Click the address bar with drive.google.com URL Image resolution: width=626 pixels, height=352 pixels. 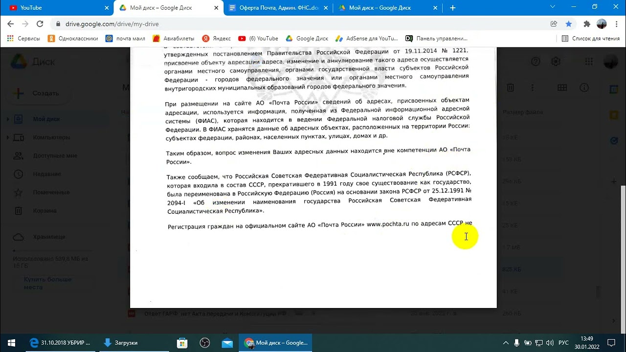(x=298, y=24)
